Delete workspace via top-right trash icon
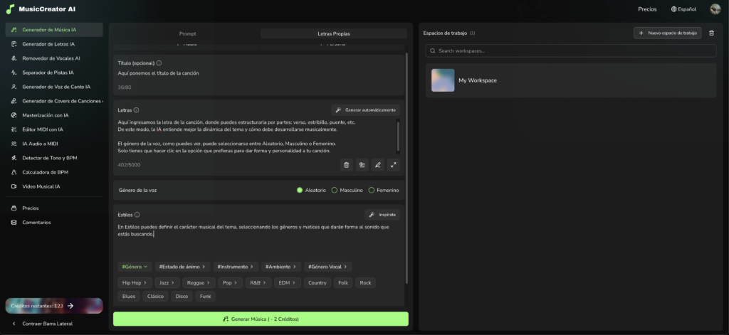The height and width of the screenshot is (335, 729). coord(711,33)
